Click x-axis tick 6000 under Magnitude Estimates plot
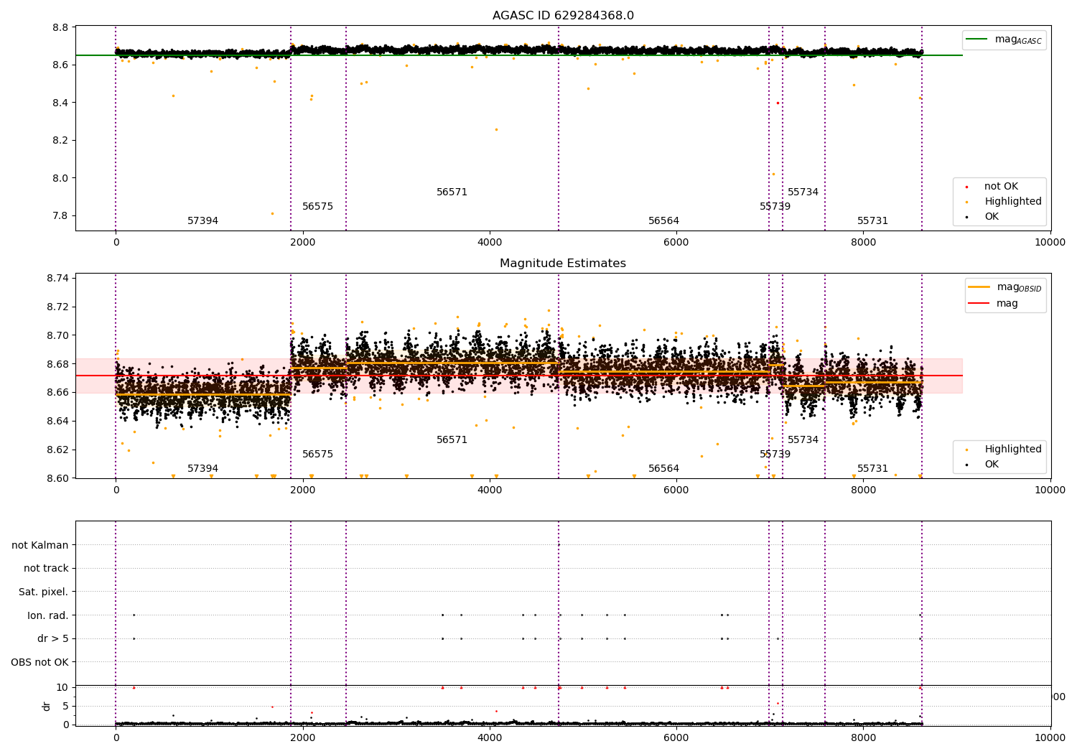The height and width of the screenshot is (754, 1077). (x=676, y=490)
